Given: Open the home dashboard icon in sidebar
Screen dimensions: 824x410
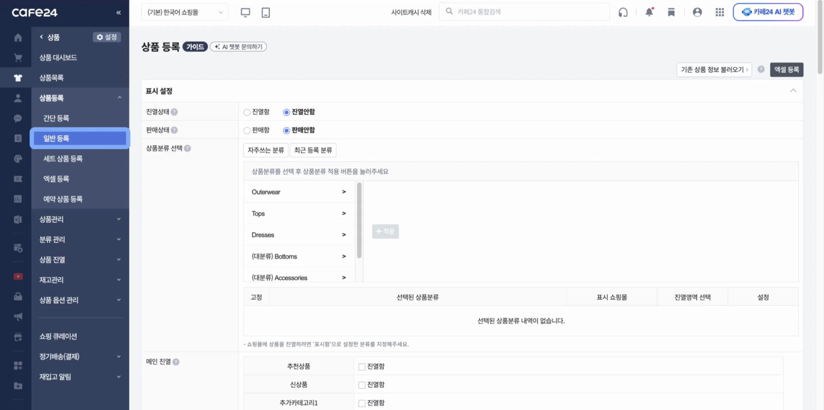Looking at the screenshot, I should pyautogui.click(x=17, y=37).
